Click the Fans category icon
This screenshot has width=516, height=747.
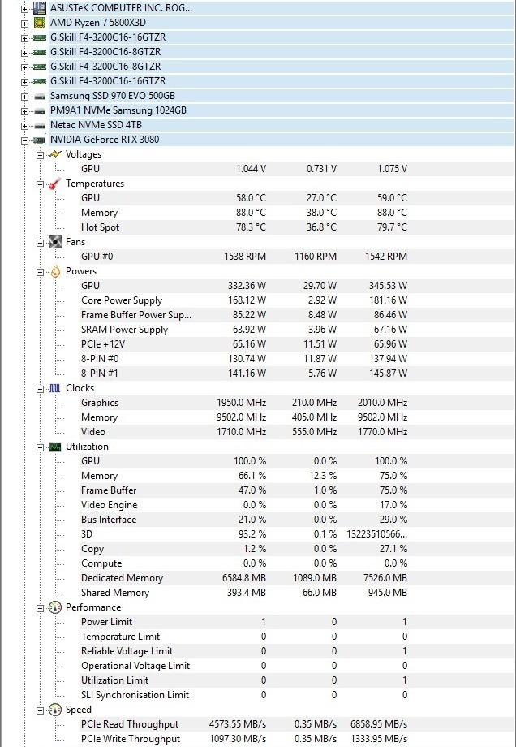point(55,242)
